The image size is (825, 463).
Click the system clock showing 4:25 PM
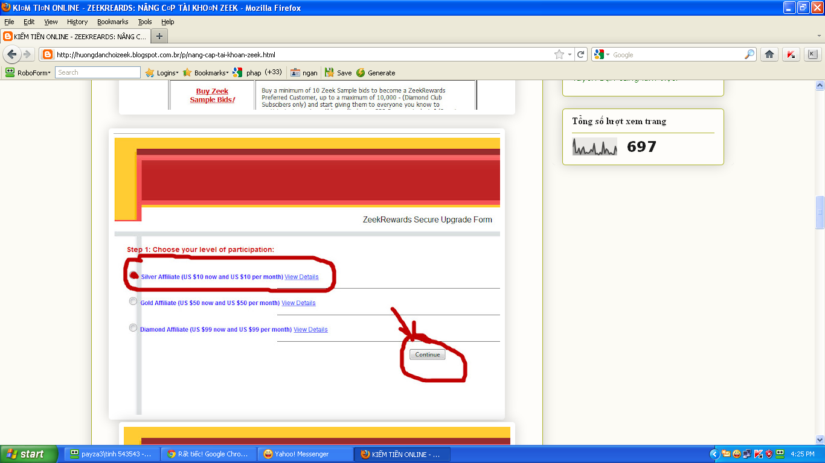click(802, 454)
